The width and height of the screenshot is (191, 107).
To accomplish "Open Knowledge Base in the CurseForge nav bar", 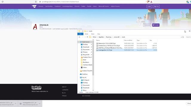I will coord(67,6).
